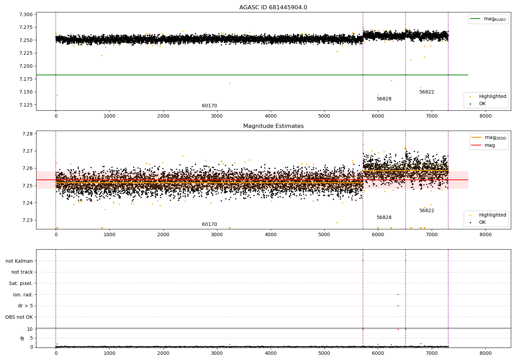Image resolution: width=516 pixels, height=361 pixels.
Task: Click the 'AGASC ID 681445904.0' plot title
Action: [273, 8]
